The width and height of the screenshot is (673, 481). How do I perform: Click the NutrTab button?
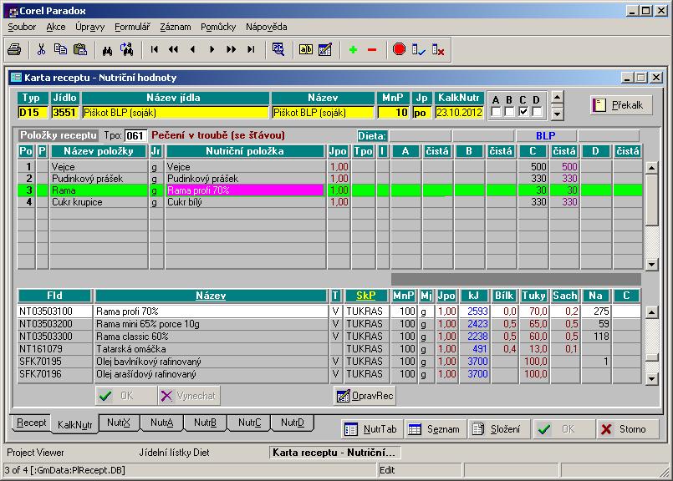point(372,429)
